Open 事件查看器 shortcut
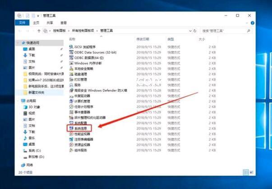This screenshot has width=272, height=189. click(83, 112)
